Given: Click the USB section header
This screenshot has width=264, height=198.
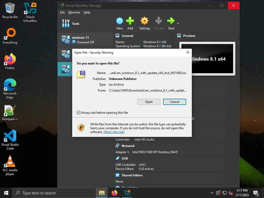Looking at the screenshot, I should [125, 159].
